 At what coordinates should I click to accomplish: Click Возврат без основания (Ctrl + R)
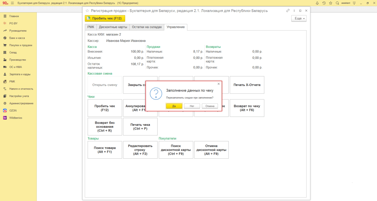coord(105,127)
